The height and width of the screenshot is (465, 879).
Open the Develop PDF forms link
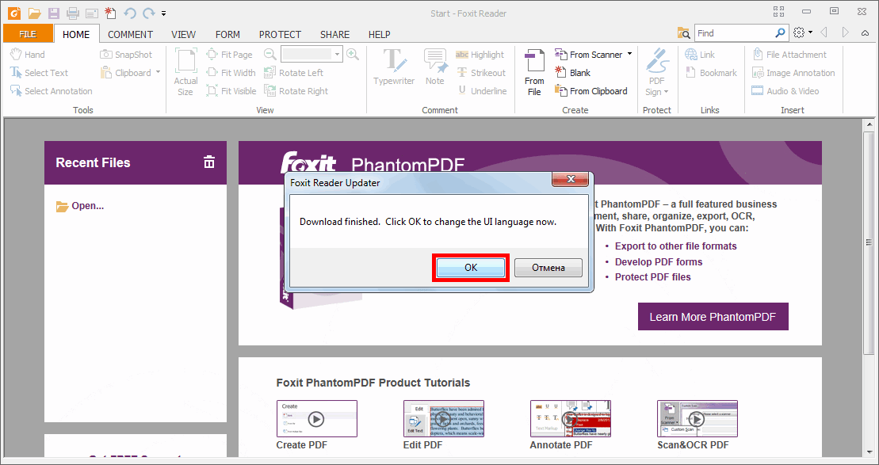659,261
